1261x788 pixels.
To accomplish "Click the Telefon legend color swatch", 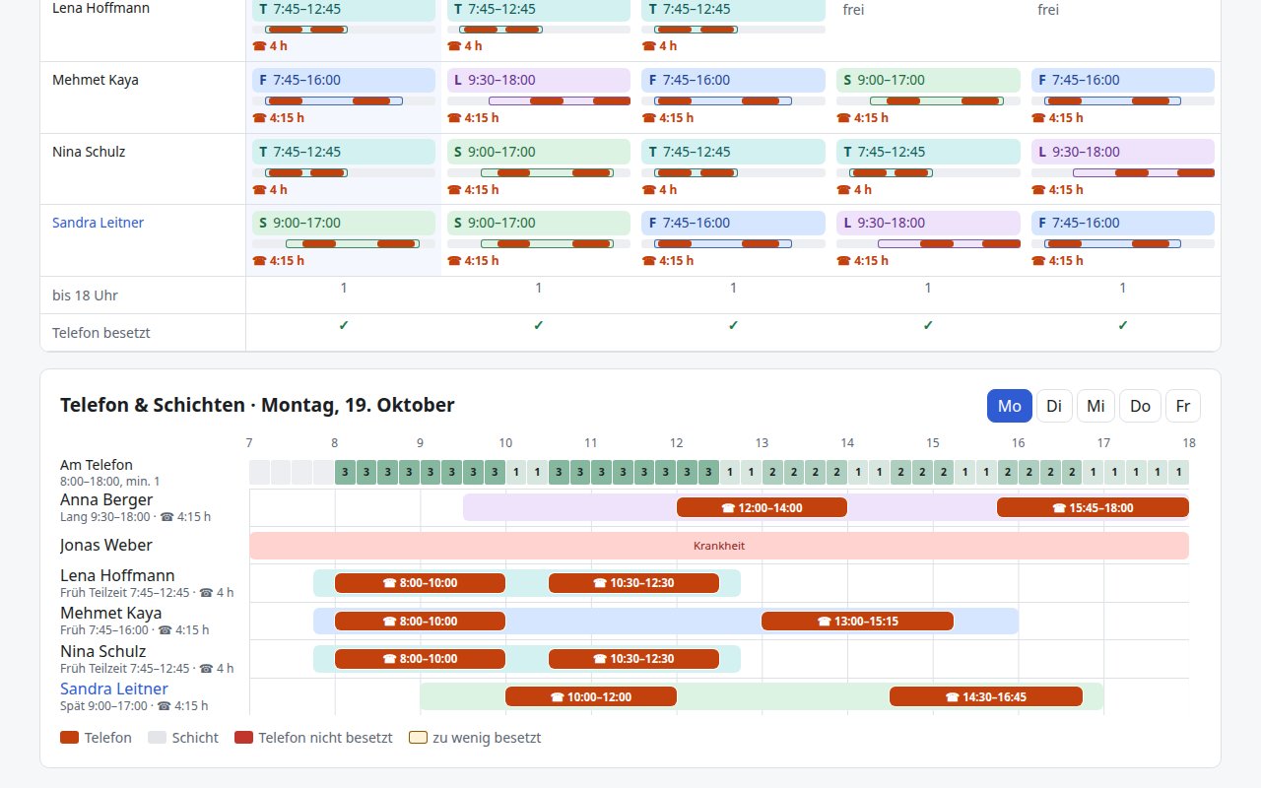I will [x=69, y=738].
